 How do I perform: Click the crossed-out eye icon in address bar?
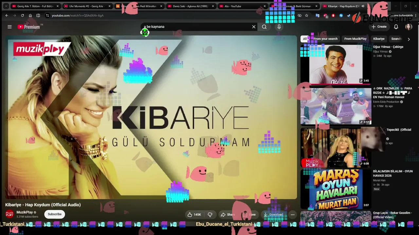(x=299, y=15)
